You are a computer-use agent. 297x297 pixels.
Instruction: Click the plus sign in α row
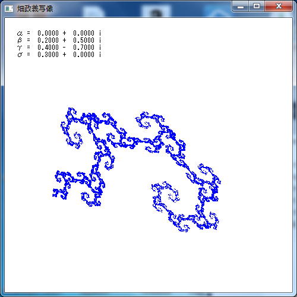coord(64,33)
